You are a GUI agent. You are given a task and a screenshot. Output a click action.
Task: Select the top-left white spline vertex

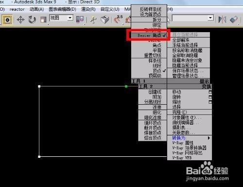click(x=39, y=86)
